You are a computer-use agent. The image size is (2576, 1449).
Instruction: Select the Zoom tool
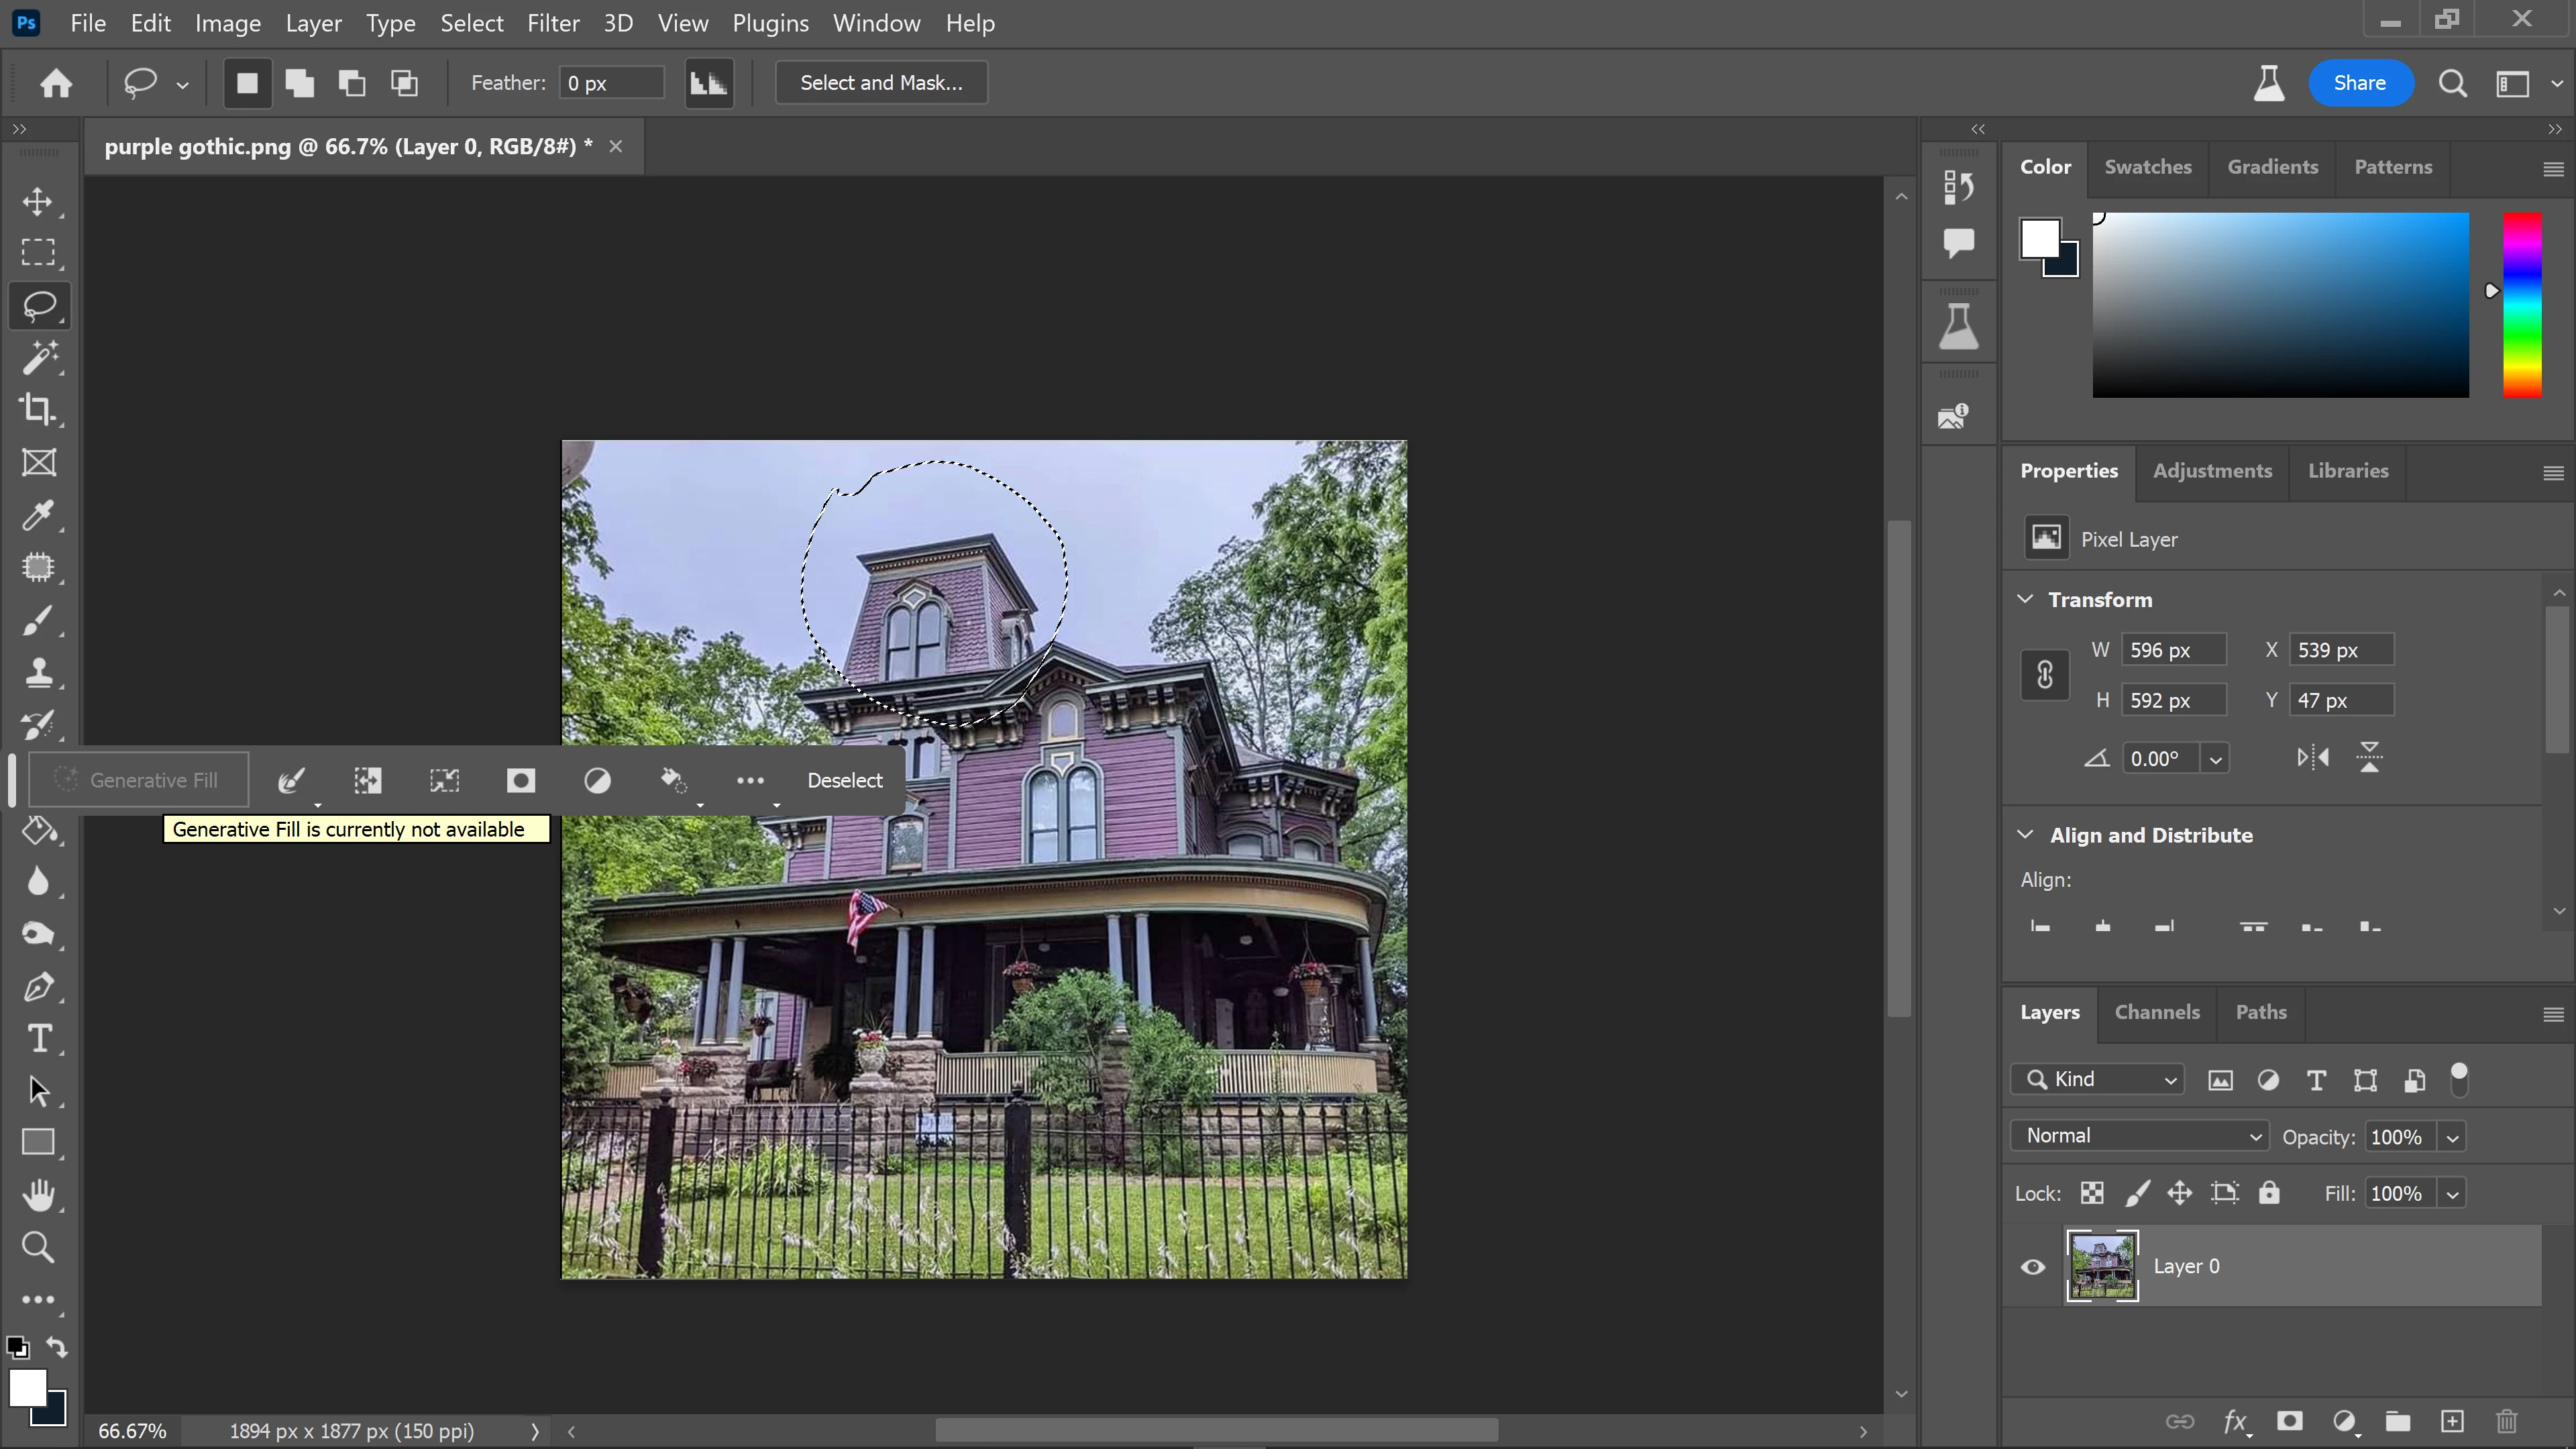(38, 1247)
